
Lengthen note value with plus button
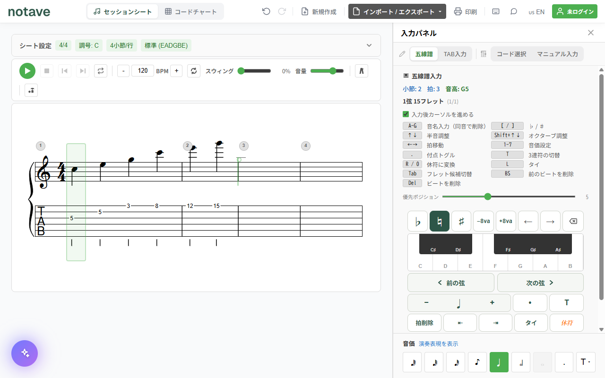pos(492,303)
